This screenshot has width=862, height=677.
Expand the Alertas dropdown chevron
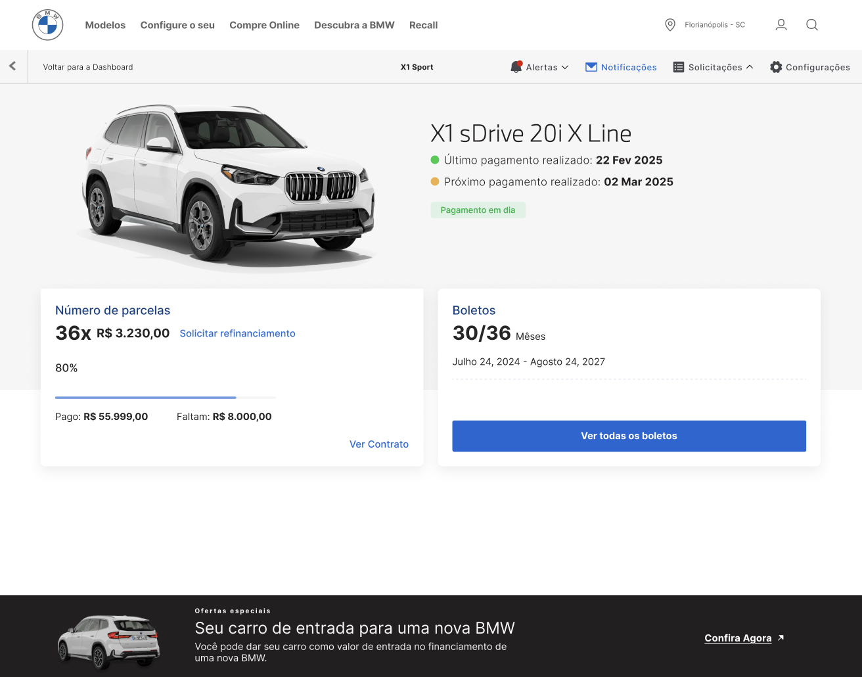click(565, 67)
